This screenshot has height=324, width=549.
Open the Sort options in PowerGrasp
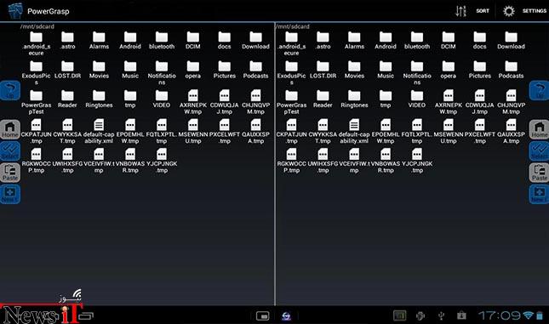(x=472, y=11)
